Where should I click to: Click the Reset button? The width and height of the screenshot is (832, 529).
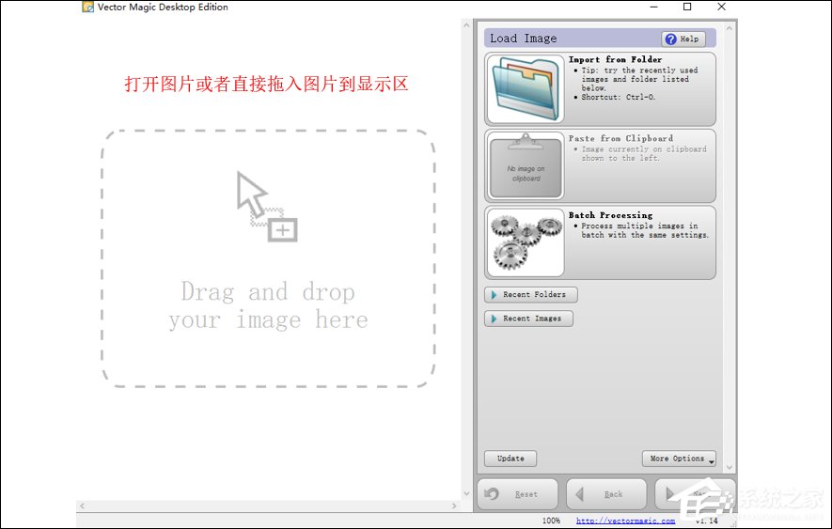pos(517,494)
